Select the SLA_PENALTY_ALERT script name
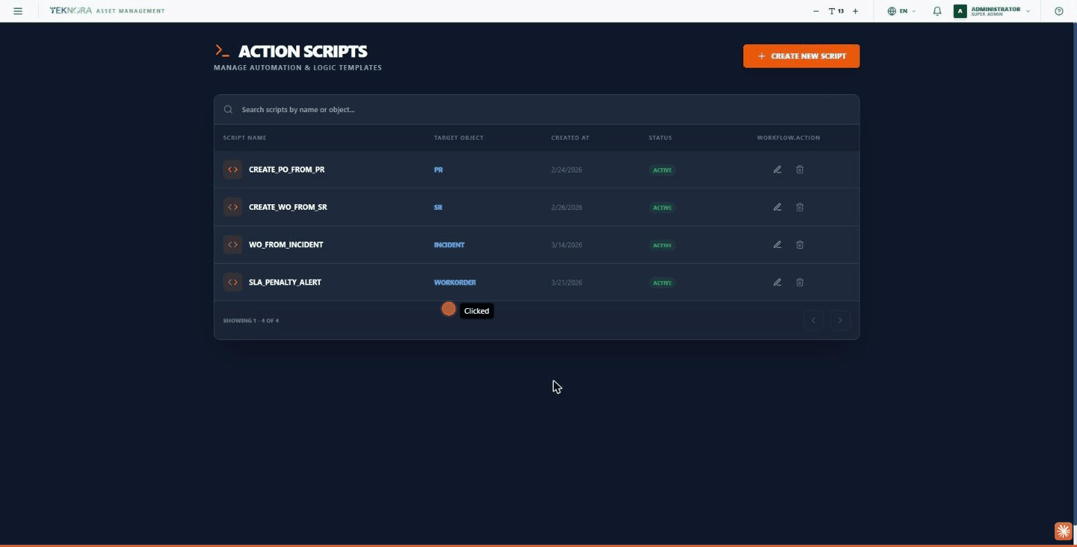 coord(284,283)
